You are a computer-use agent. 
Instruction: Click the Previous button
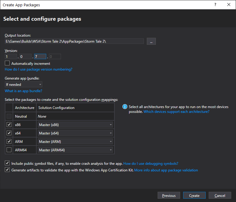[169, 195]
